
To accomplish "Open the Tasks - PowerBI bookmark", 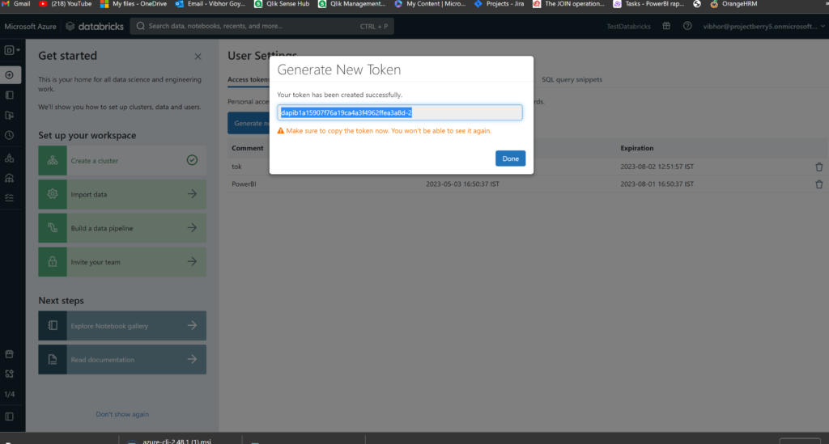I will pos(648,4).
